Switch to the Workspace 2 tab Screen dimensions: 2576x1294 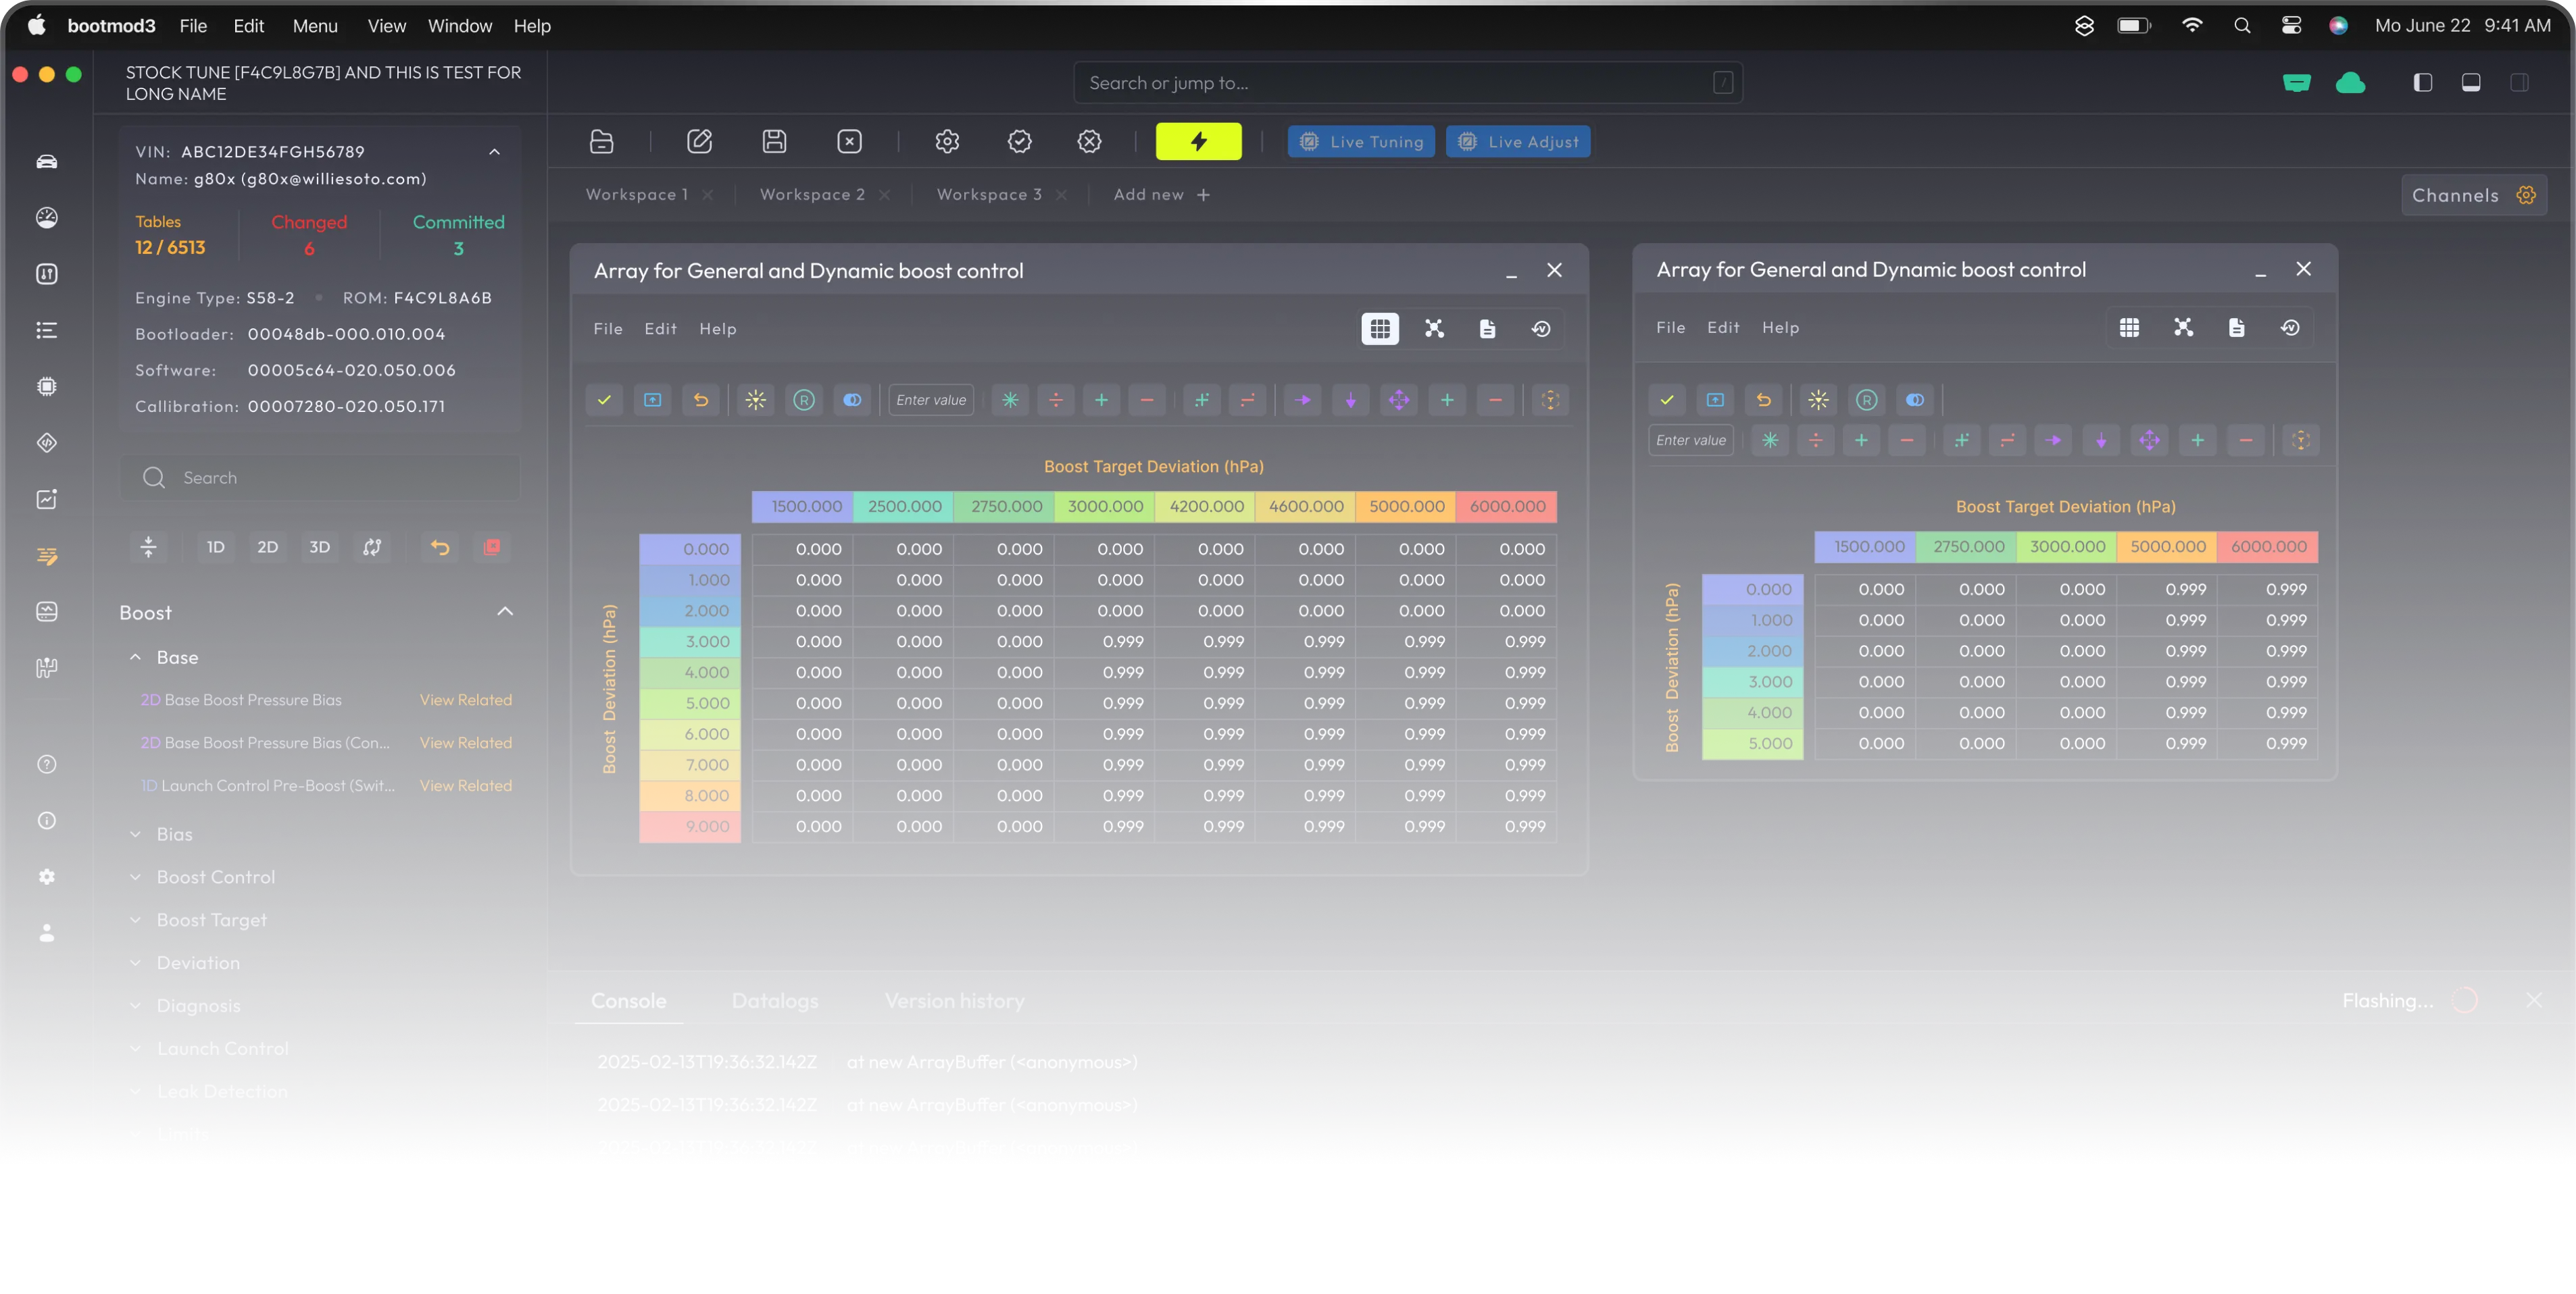point(812,195)
